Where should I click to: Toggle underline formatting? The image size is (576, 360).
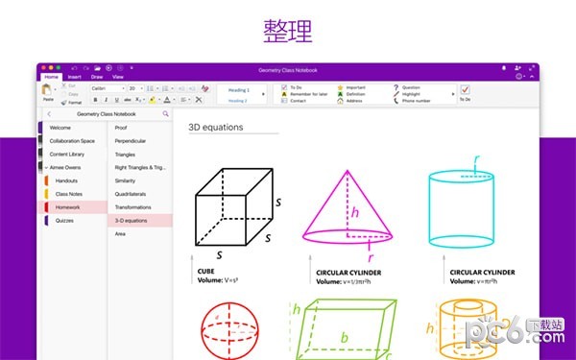[117, 100]
